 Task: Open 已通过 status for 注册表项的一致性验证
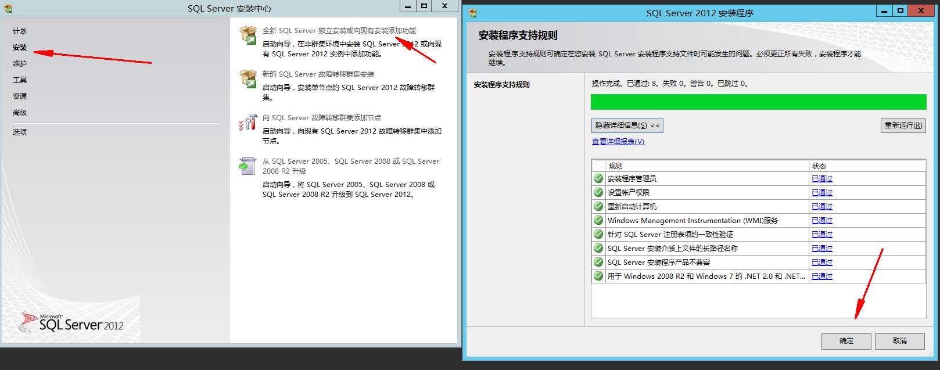[822, 235]
